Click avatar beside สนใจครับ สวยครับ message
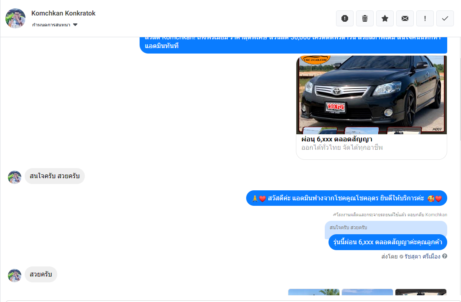This screenshot has height=302, width=461. (14, 177)
